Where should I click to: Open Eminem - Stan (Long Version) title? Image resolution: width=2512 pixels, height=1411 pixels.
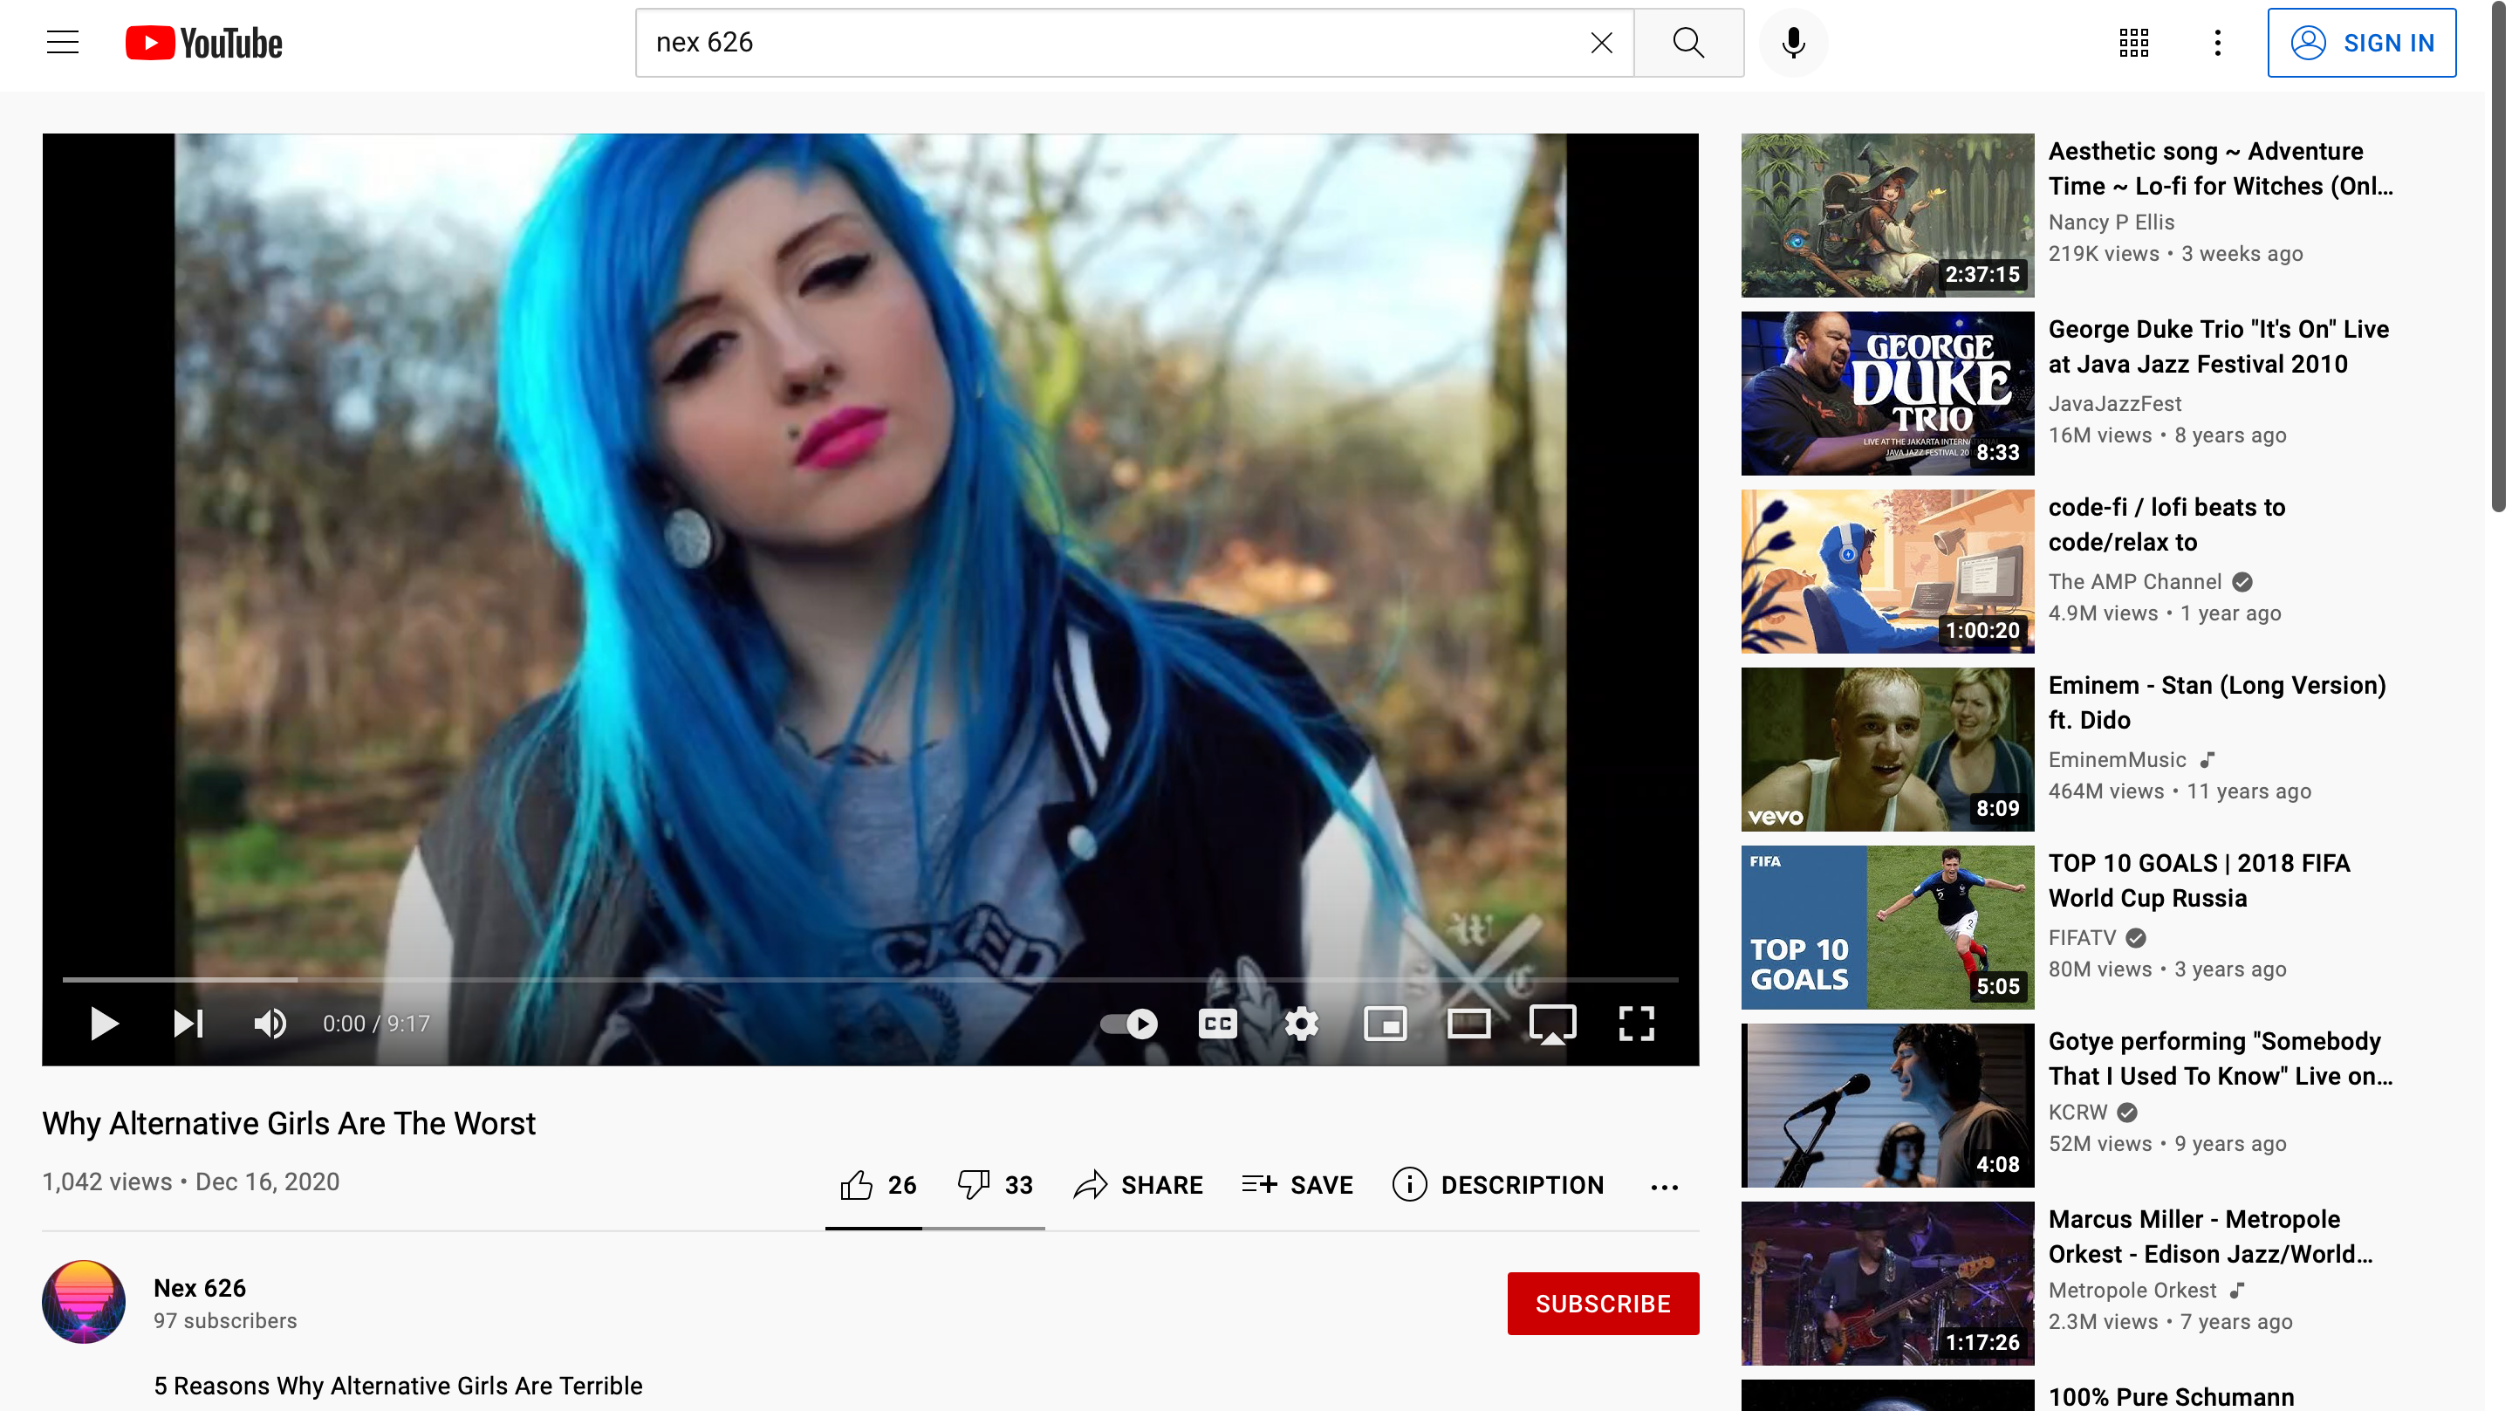pyautogui.click(x=2216, y=703)
